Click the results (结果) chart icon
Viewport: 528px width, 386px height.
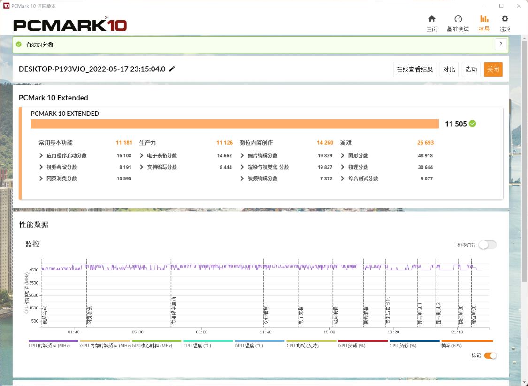point(484,19)
